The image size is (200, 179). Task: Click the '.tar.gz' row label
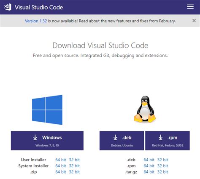pyautogui.click(x=131, y=172)
